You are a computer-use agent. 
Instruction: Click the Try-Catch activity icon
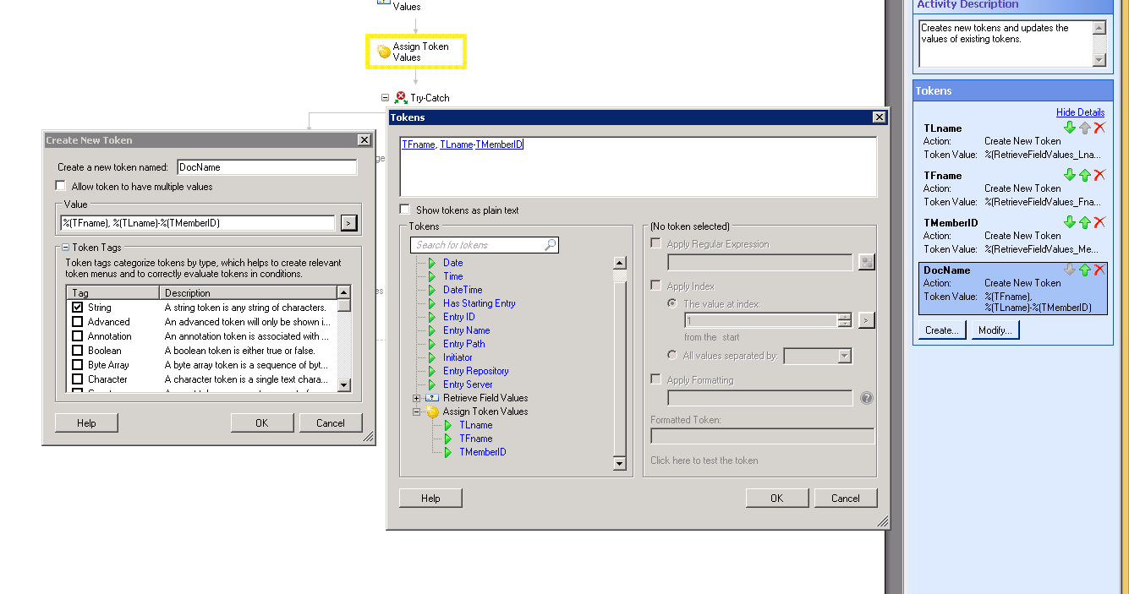point(401,98)
